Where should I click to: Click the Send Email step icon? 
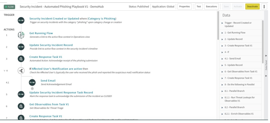[x=32, y=82]
